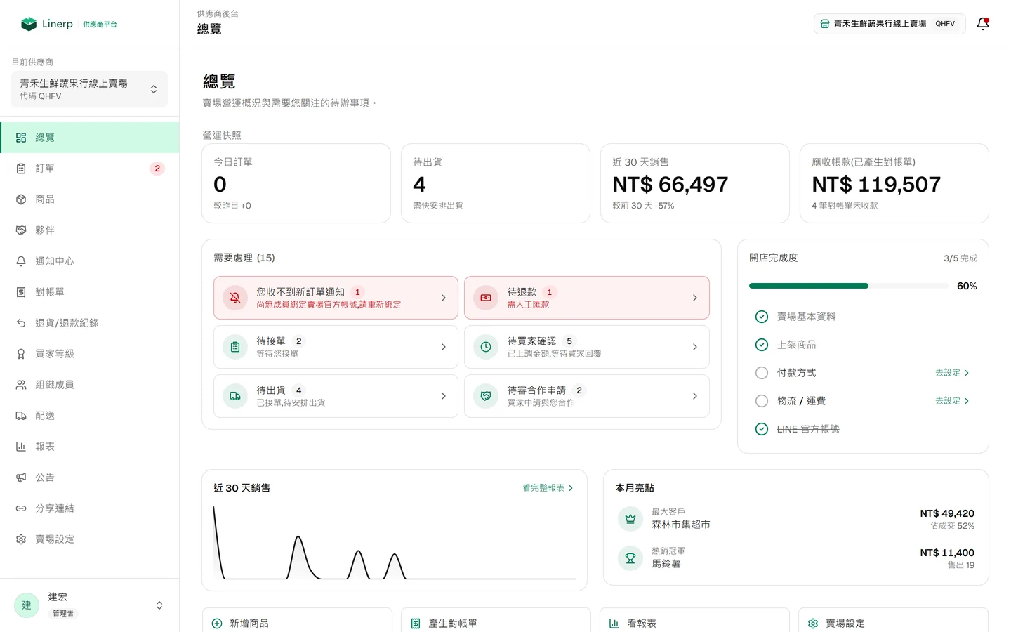Click the truck icon on 待出貨 task card
This screenshot has width=1011, height=632.
[235, 396]
